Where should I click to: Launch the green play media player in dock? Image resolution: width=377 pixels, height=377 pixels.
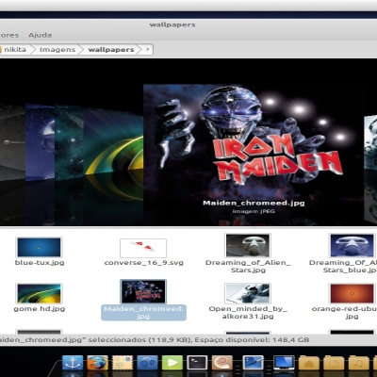172,363
